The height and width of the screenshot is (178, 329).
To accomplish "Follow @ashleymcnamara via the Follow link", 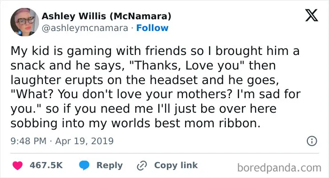I will point(152,28).
